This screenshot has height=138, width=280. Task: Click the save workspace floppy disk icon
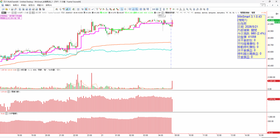[12, 9]
